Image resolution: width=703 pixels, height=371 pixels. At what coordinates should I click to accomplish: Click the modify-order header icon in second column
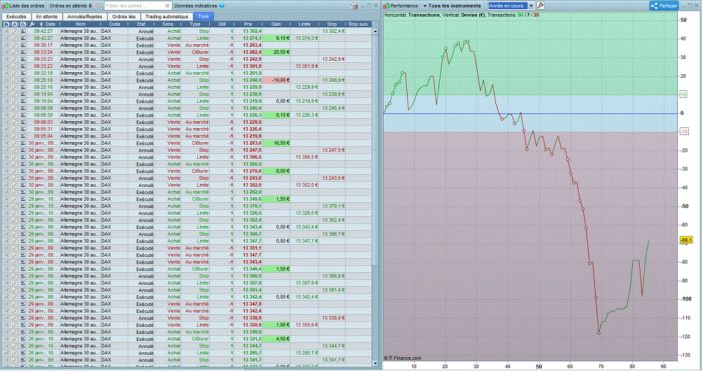[x=15, y=24]
